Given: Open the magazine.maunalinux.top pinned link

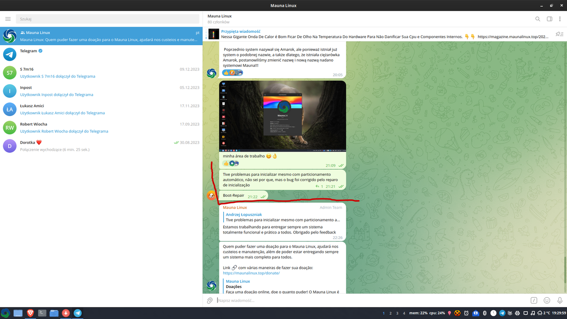Looking at the screenshot, I should coord(513,37).
